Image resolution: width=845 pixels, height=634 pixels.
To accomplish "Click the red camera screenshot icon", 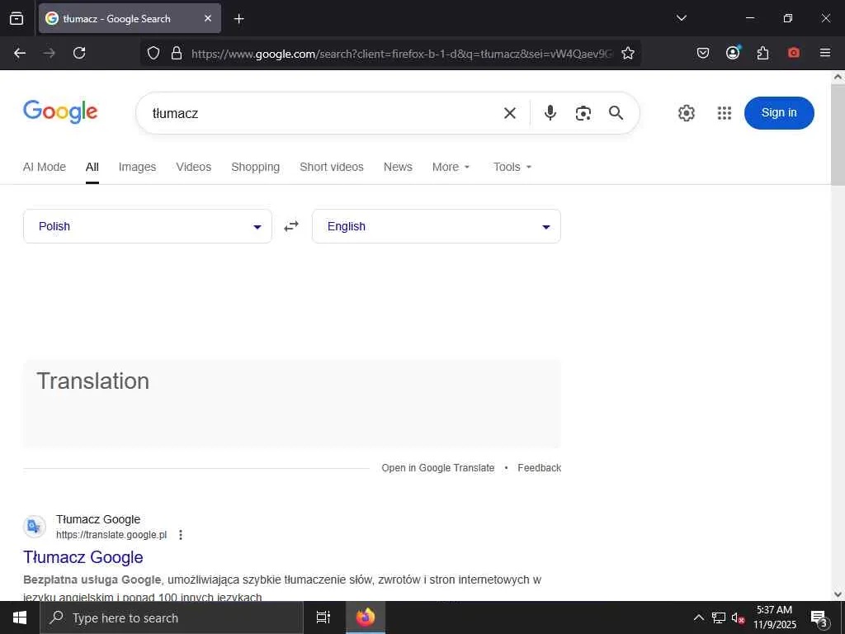I will coord(793,53).
